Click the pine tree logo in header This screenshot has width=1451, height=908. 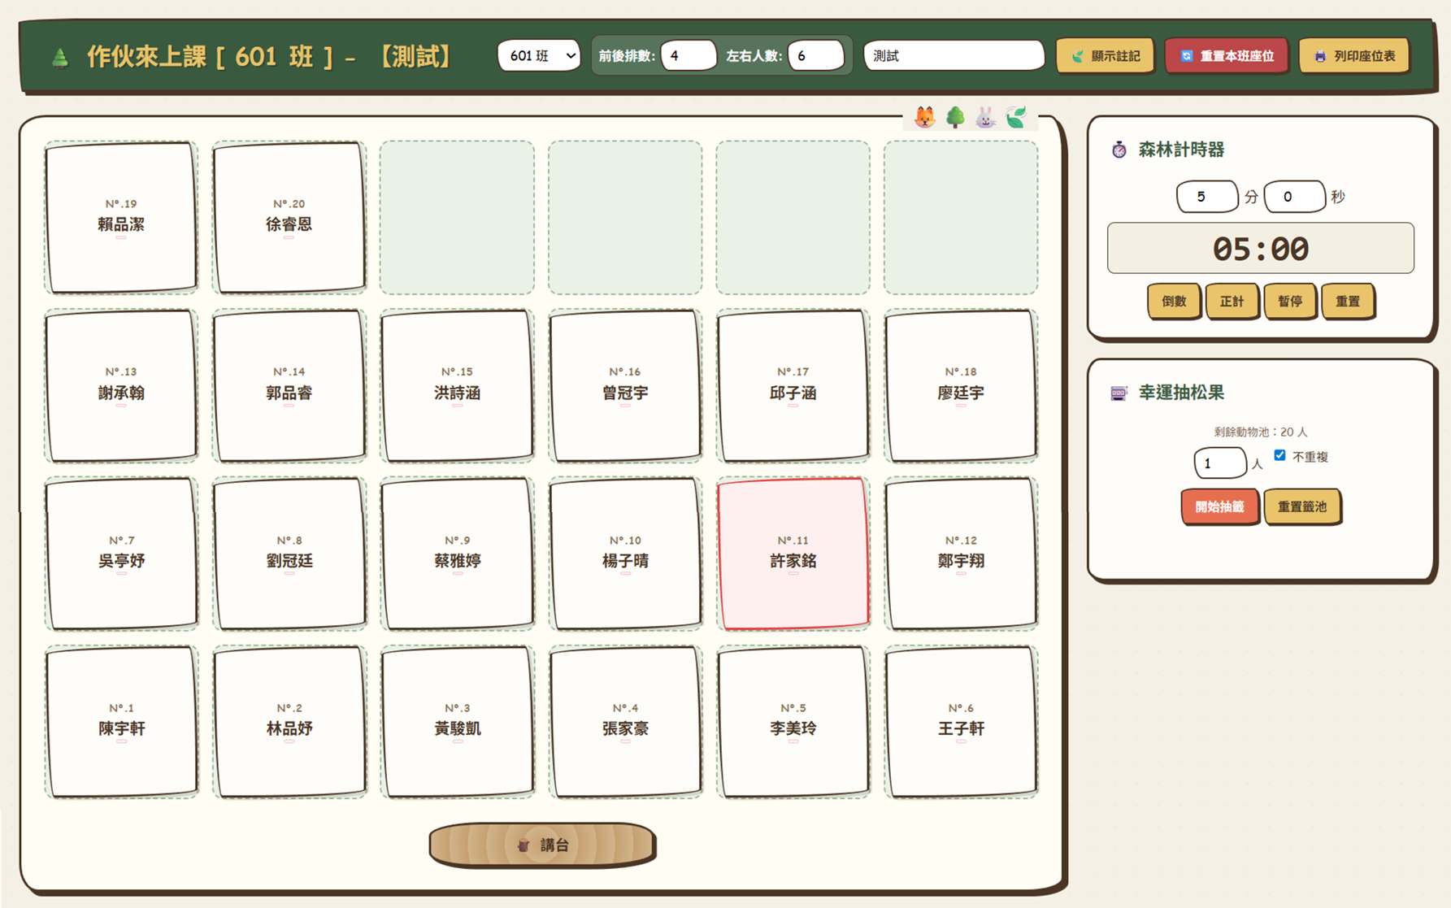pyautogui.click(x=60, y=57)
